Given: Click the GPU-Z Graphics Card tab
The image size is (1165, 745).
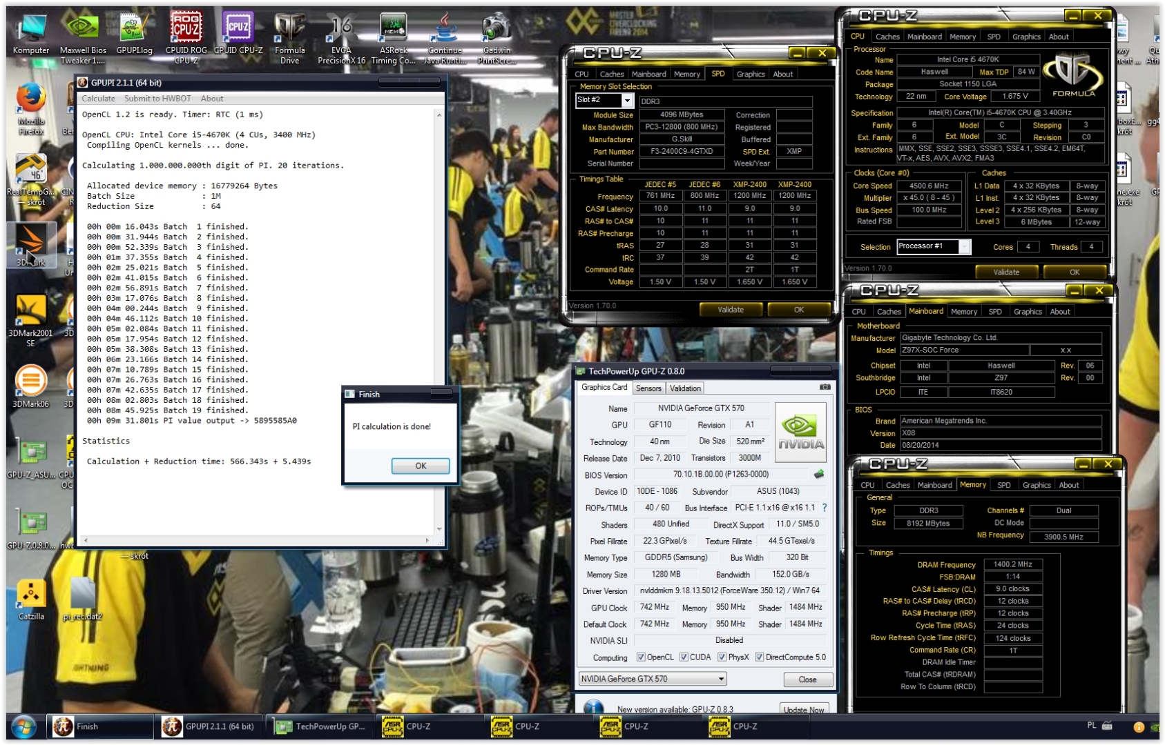Looking at the screenshot, I should click(604, 388).
